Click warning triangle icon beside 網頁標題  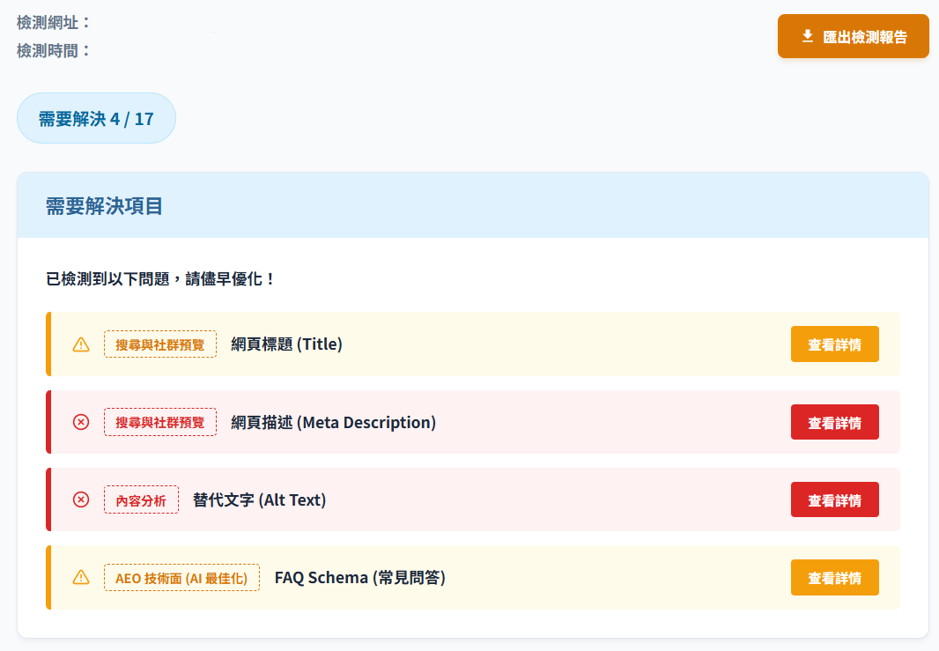point(81,345)
